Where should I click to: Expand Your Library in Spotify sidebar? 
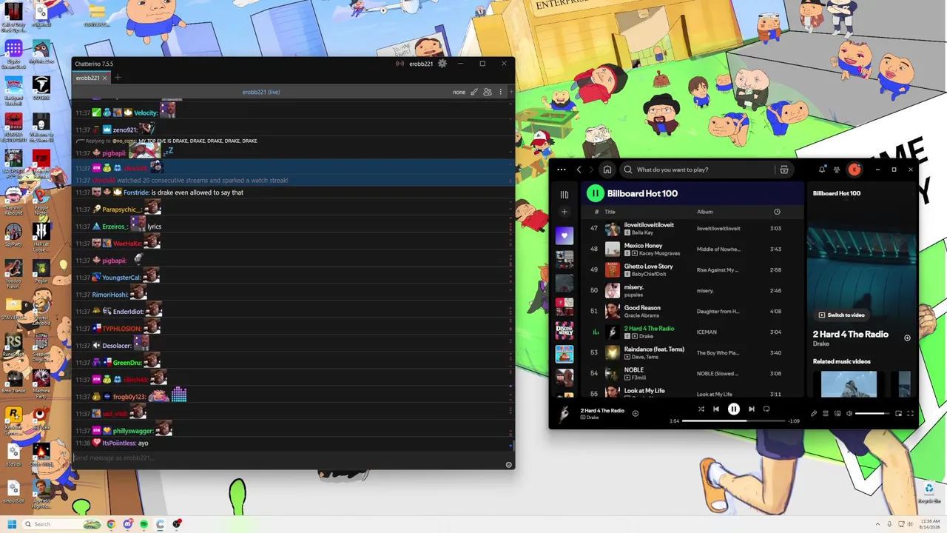tap(565, 195)
